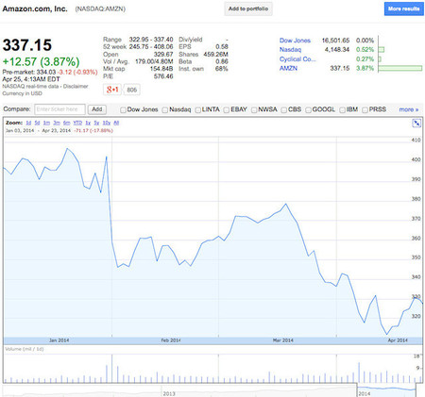Screen dimensions: 425x397
Task: Click the +12.57 (3.87%) change value
Action: (41, 61)
